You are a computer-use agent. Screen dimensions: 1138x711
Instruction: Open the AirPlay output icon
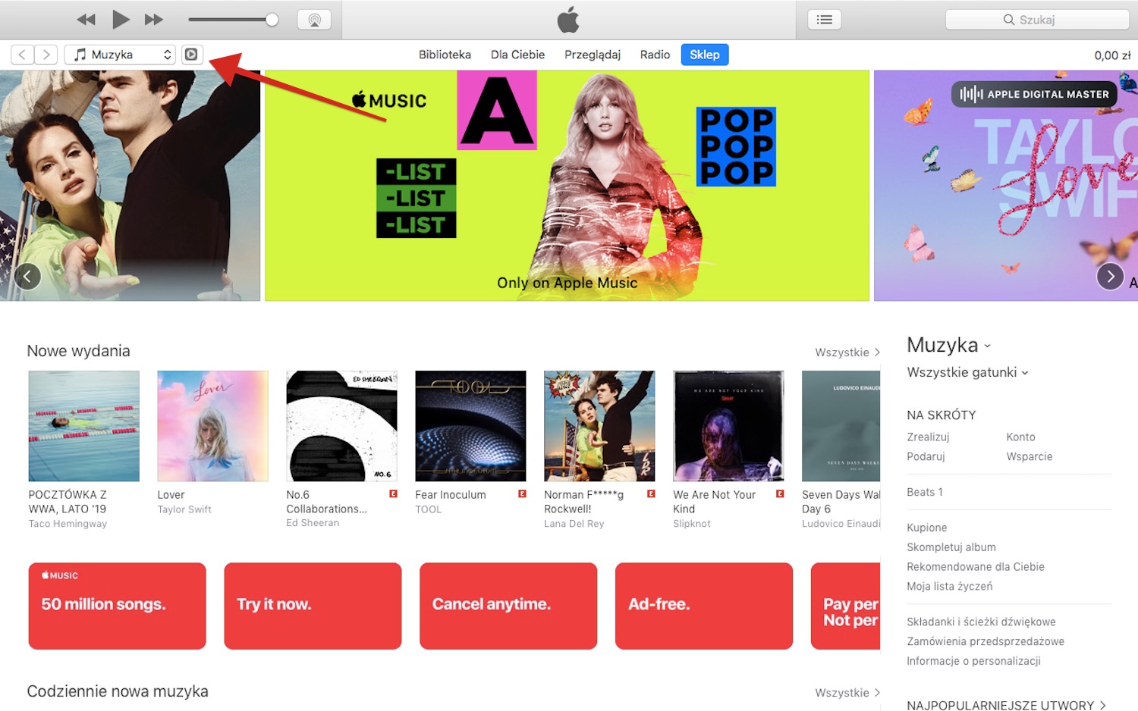point(314,20)
